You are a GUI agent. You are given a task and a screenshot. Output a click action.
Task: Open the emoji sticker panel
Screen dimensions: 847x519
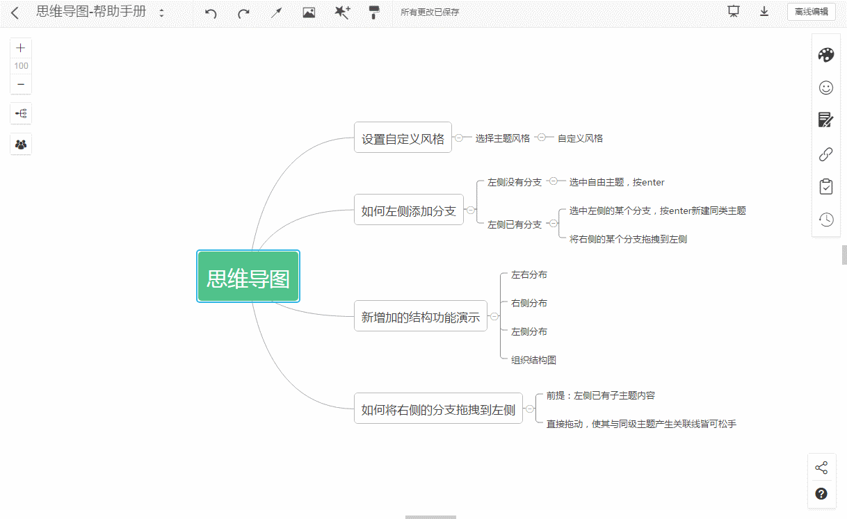[x=825, y=88]
